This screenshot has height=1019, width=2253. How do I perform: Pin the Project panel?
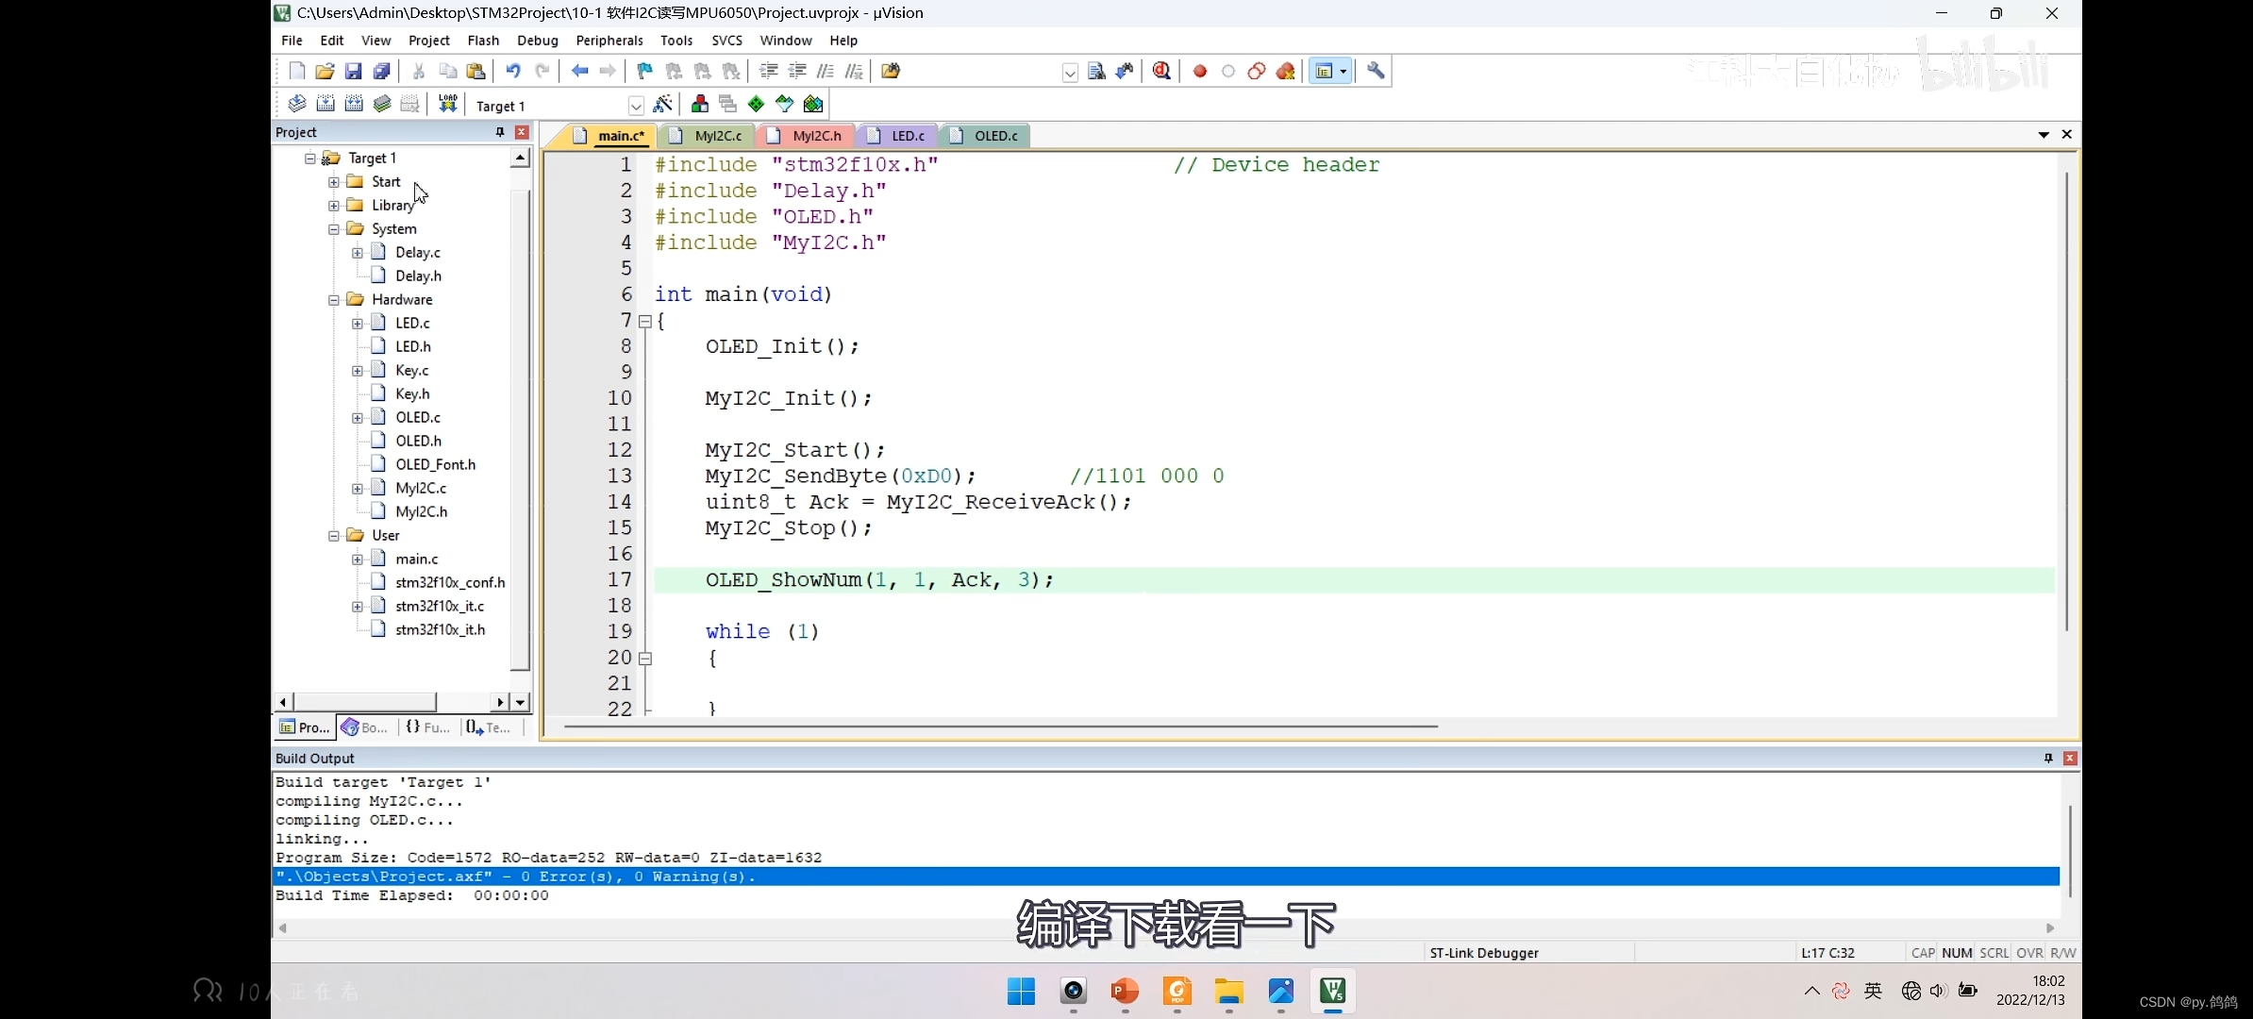tap(500, 132)
